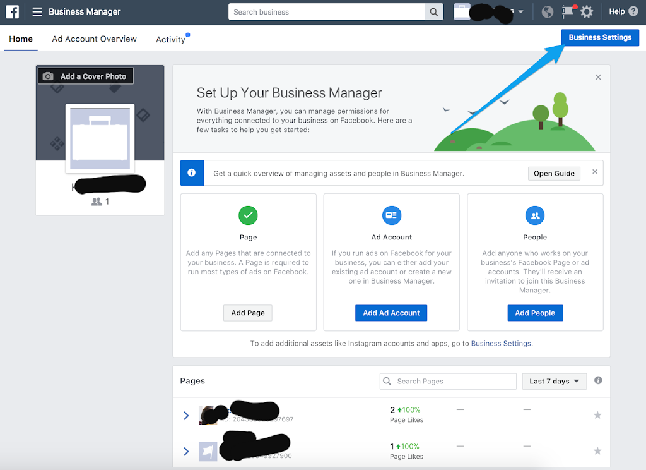
Task: Switch to the Activity tab
Action: click(170, 39)
